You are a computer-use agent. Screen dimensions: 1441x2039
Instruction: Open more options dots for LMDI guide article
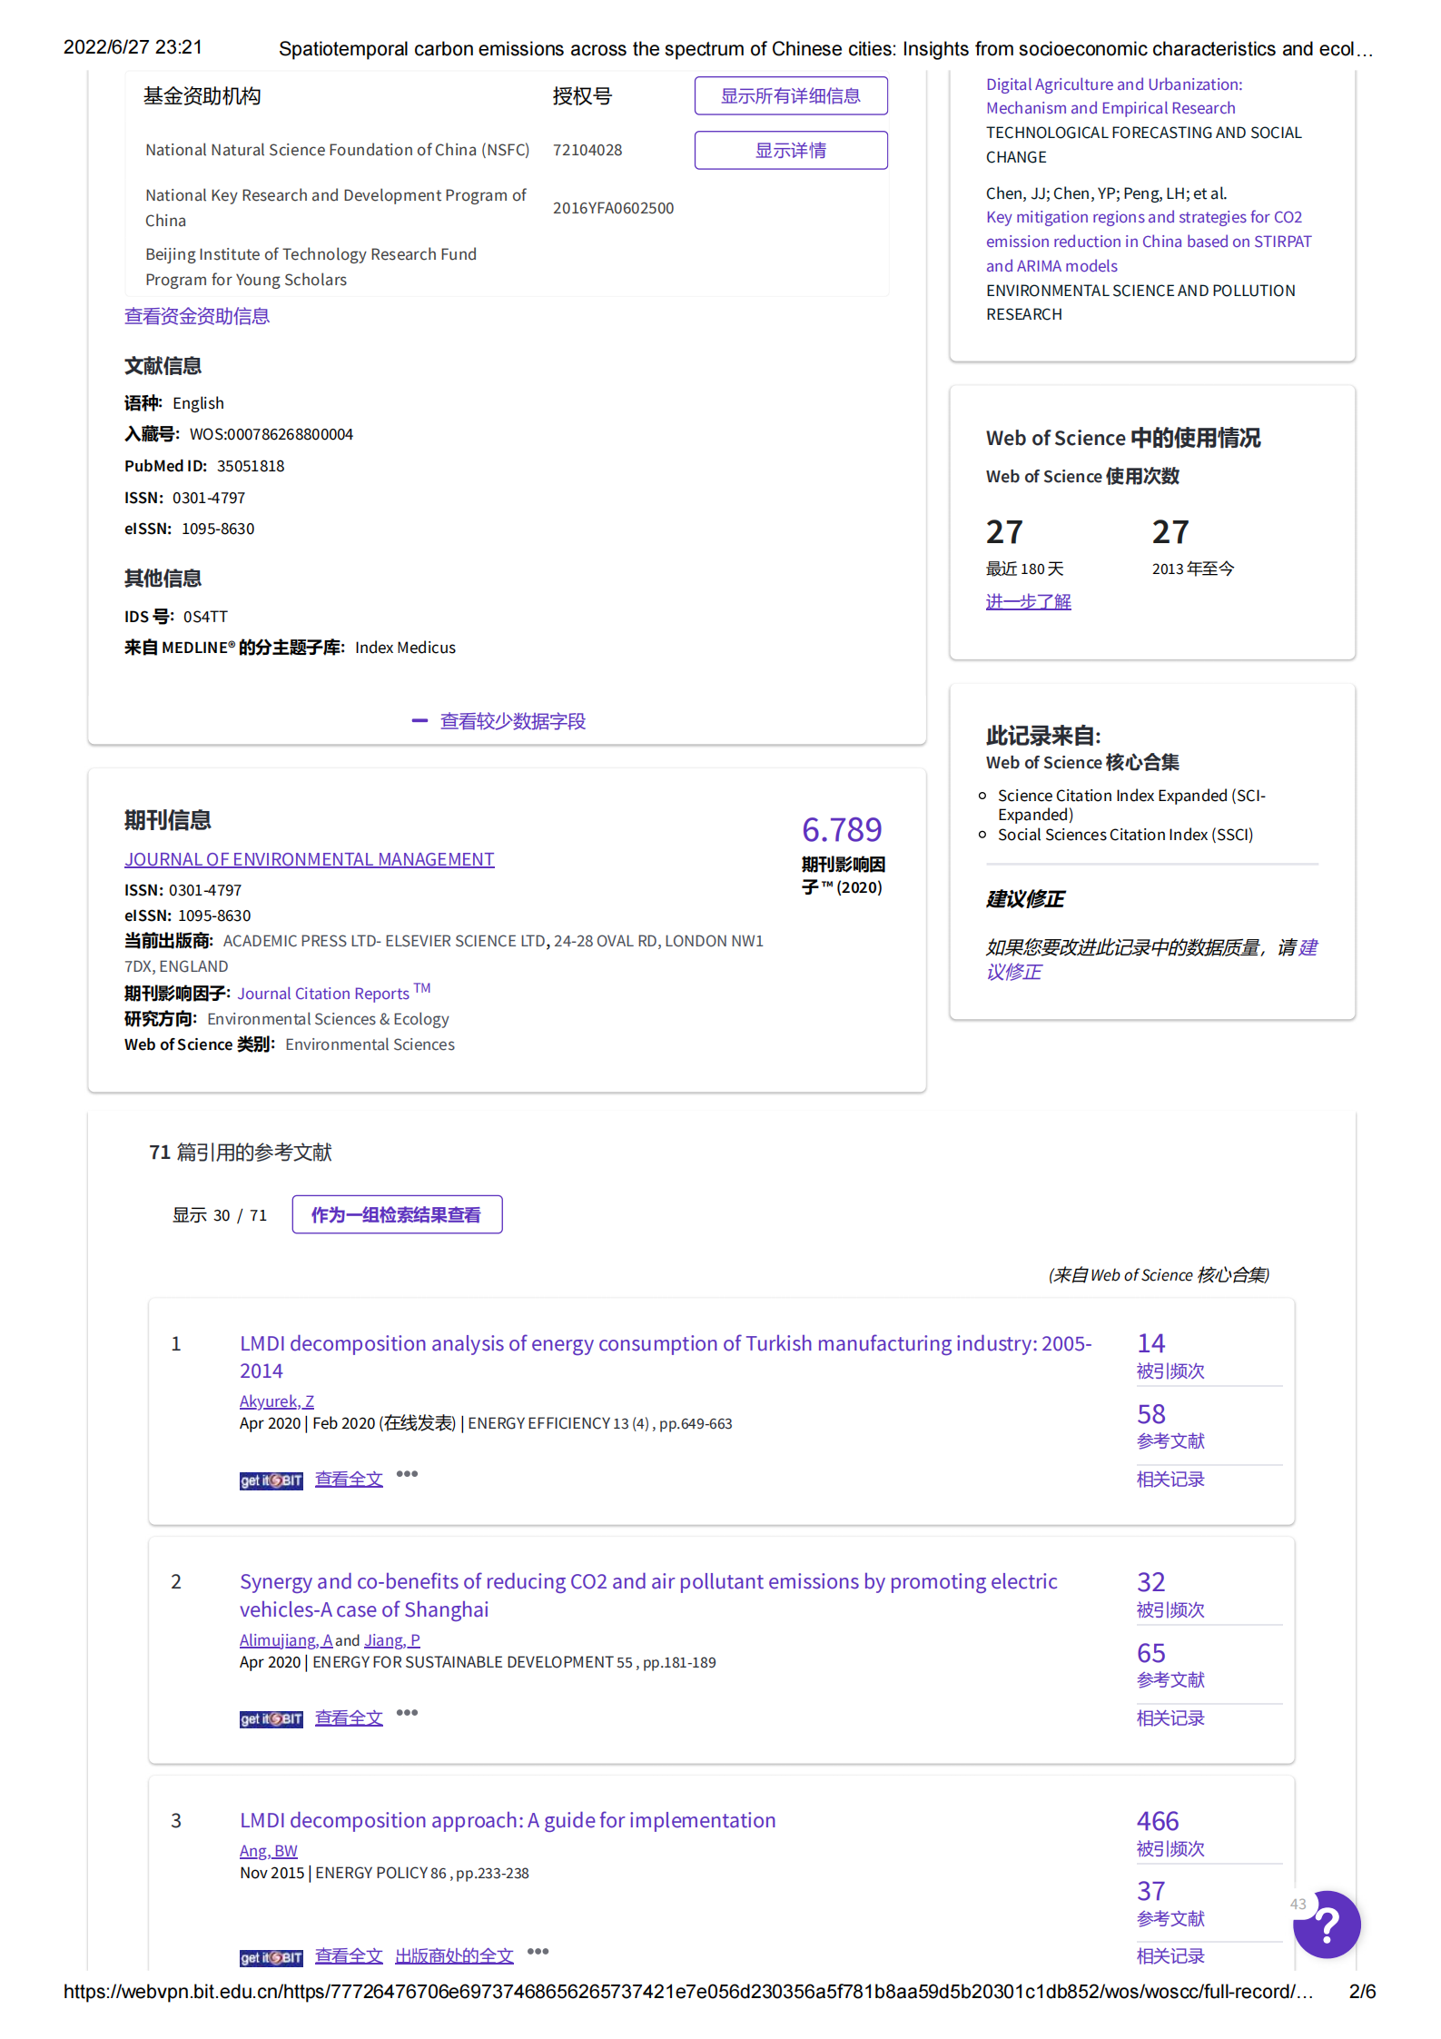click(538, 1951)
